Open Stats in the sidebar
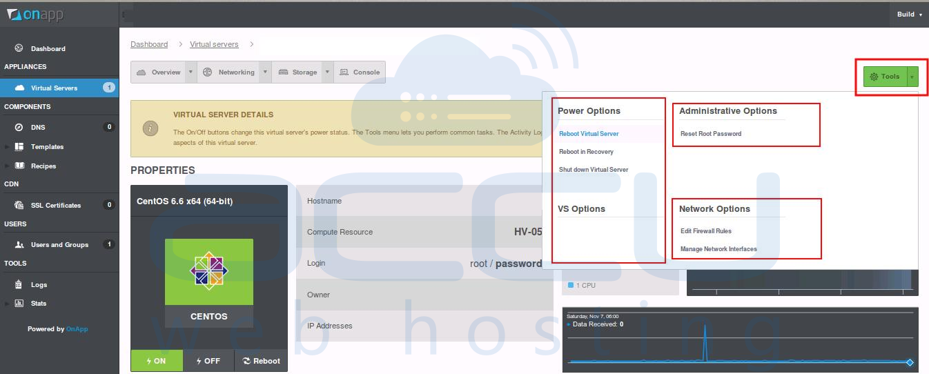This screenshot has width=929, height=374. tap(39, 304)
